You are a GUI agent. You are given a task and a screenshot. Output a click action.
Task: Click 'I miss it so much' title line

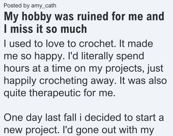pyautogui.click(x=45, y=29)
